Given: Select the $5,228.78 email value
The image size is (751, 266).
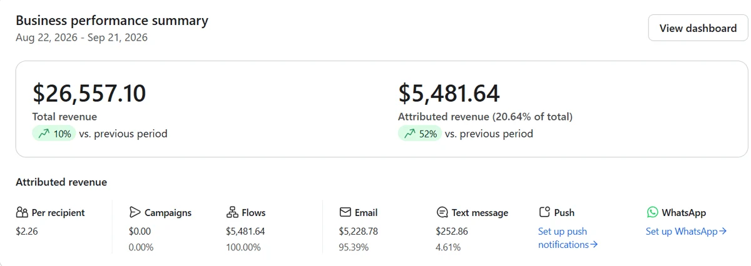Looking at the screenshot, I should point(359,231).
